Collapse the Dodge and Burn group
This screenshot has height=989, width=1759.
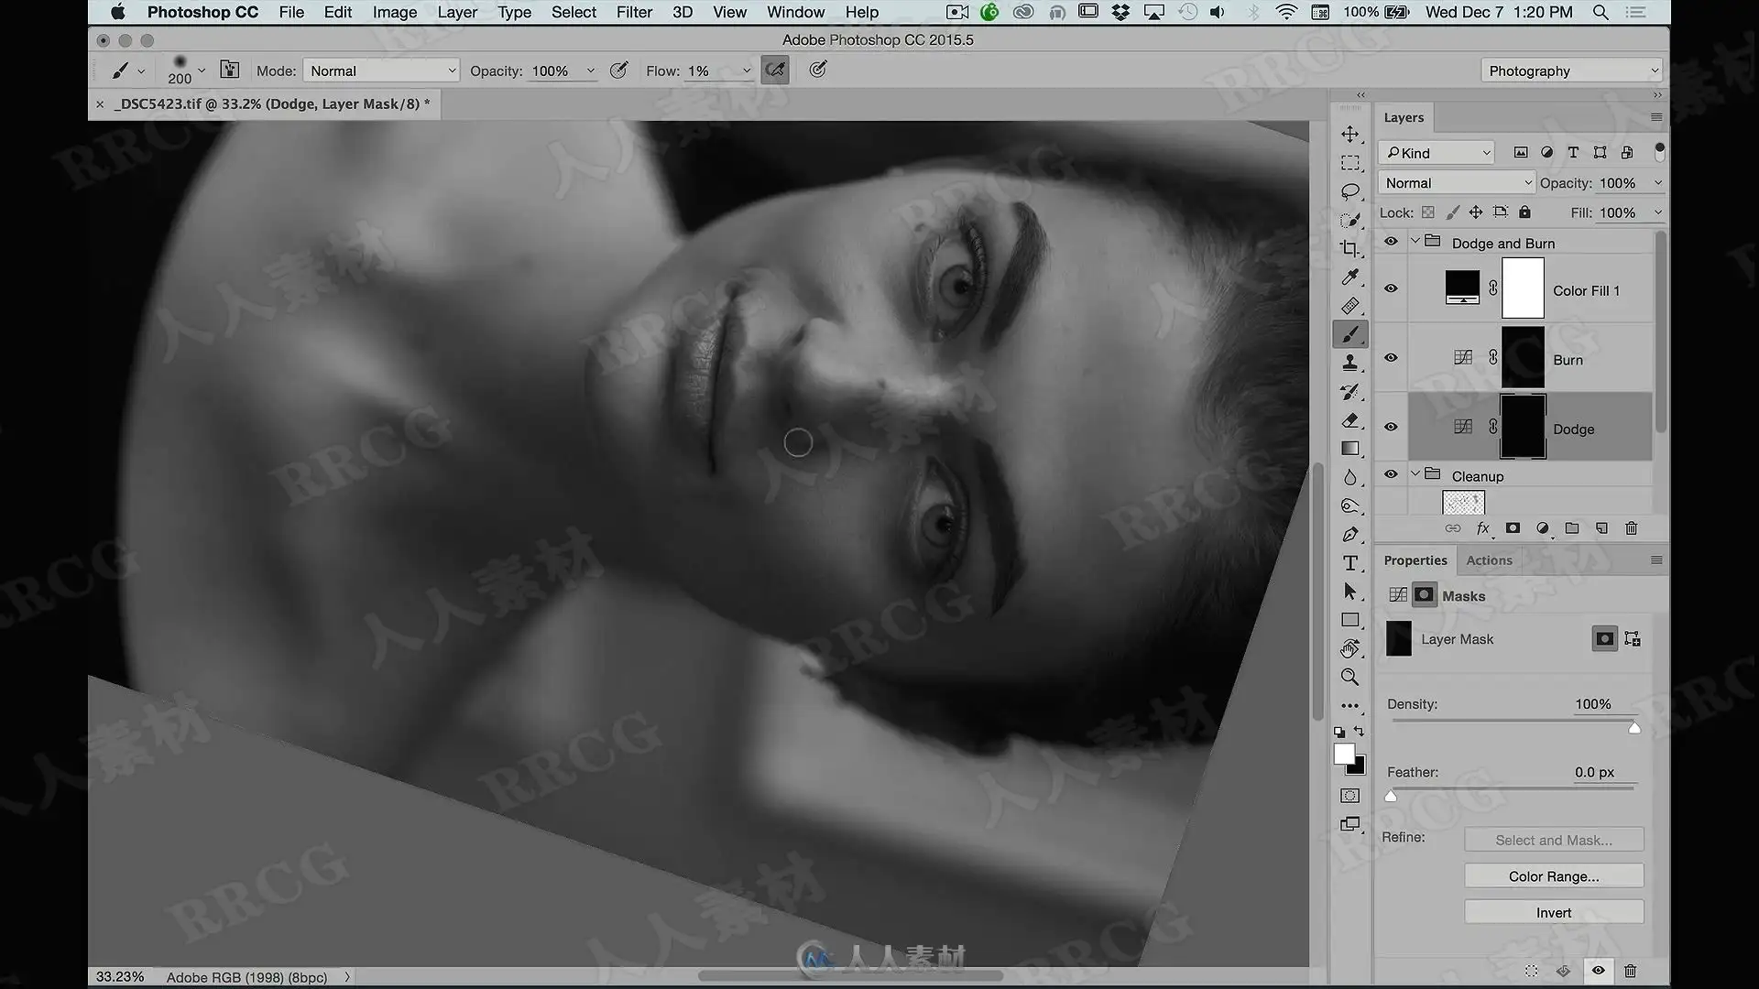1415,242
